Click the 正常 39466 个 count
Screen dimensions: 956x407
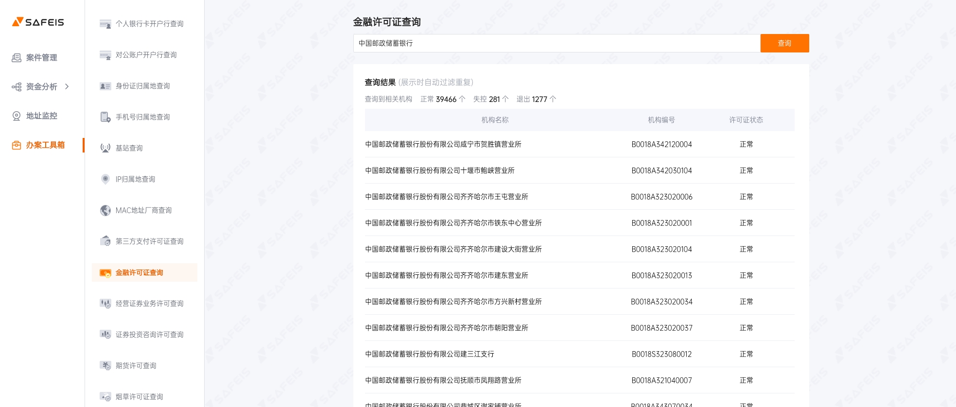(443, 99)
